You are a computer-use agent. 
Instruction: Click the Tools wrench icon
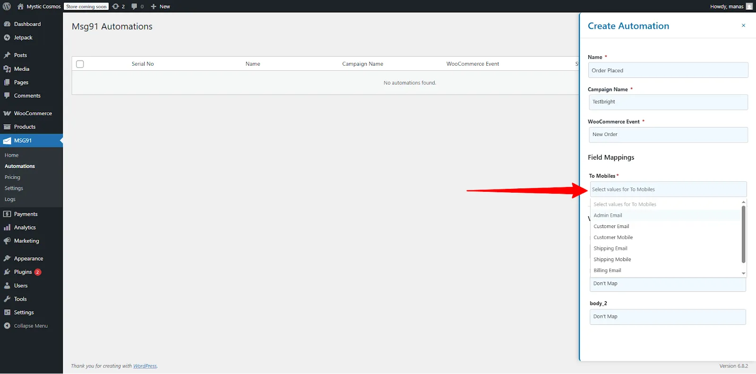click(x=7, y=299)
